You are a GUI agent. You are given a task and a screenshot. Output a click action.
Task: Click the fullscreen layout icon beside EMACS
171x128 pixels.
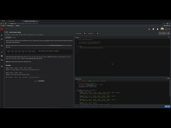pyautogui.click(x=168, y=33)
